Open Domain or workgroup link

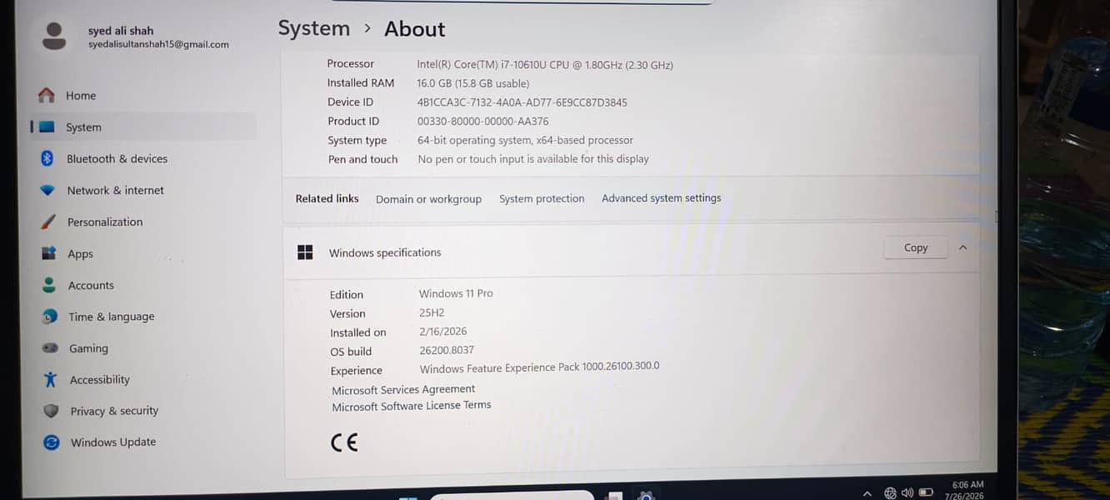click(x=428, y=199)
